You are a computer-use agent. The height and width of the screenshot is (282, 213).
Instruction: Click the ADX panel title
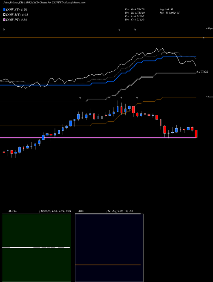(81, 211)
